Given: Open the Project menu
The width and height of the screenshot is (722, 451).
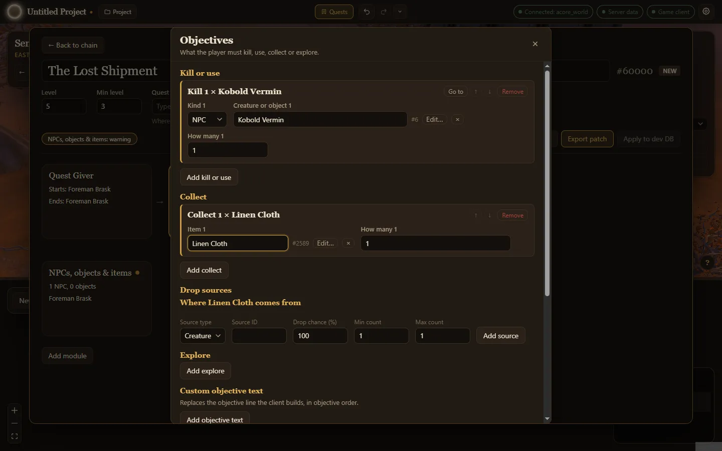Looking at the screenshot, I should pyautogui.click(x=118, y=12).
